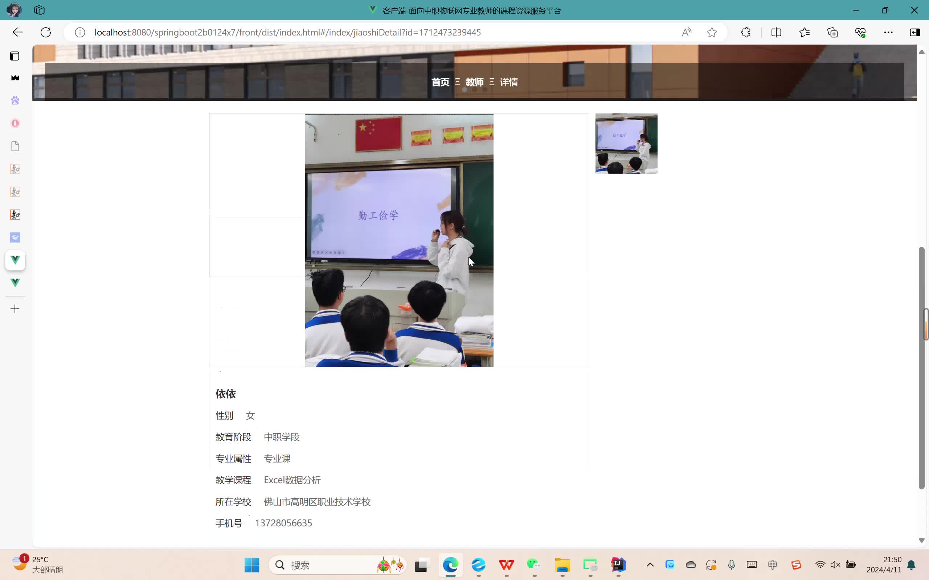This screenshot has width=929, height=580.
Task: Open Read aloud icon in address bar
Action: point(686,32)
